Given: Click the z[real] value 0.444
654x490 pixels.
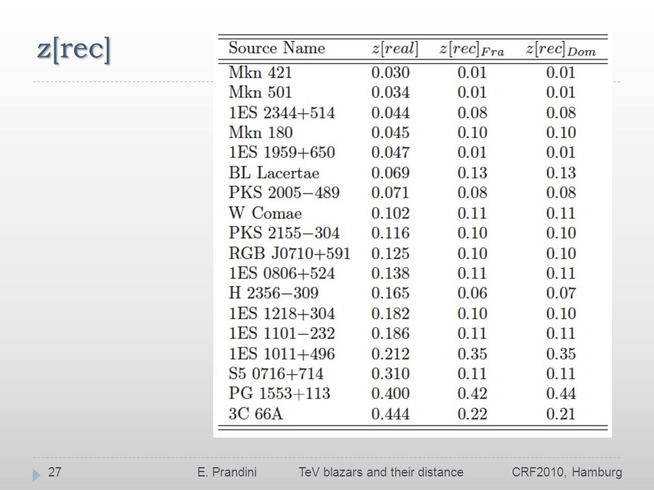Looking at the screenshot, I should pyautogui.click(x=391, y=414).
